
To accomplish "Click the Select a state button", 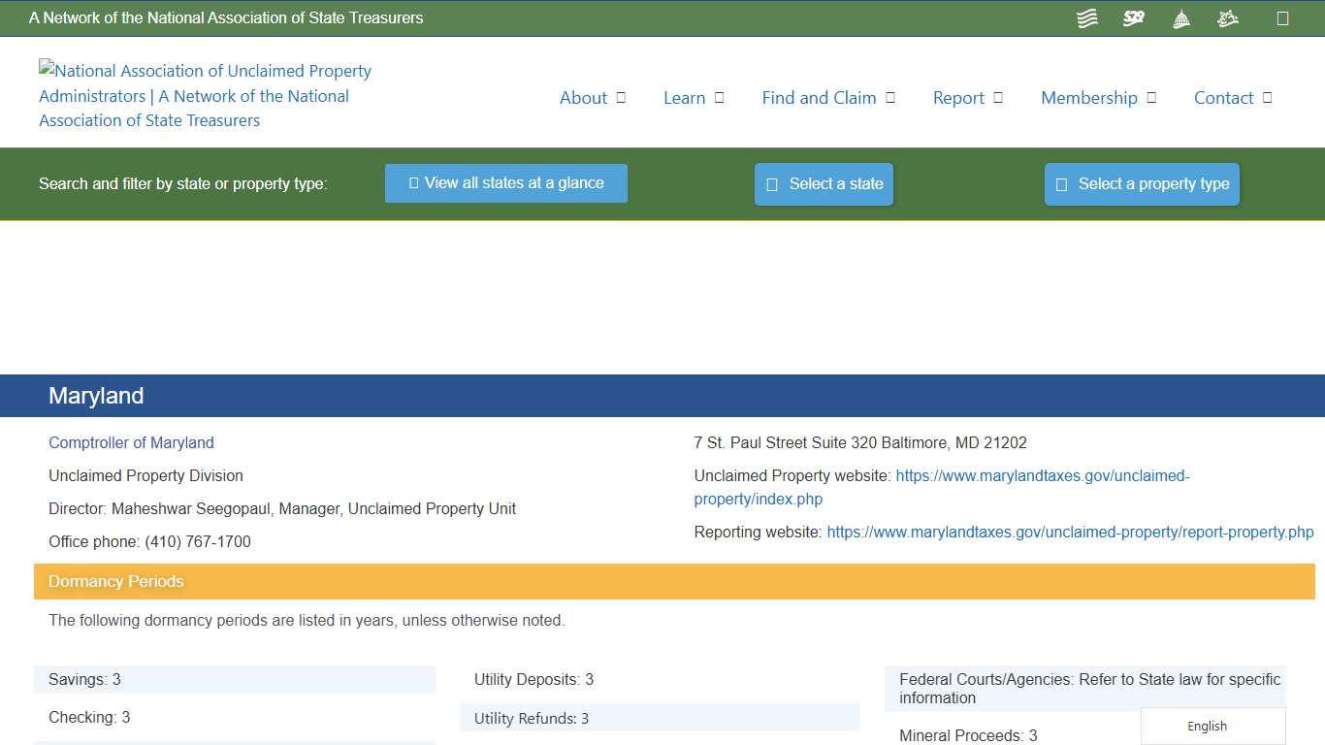I will (x=824, y=183).
